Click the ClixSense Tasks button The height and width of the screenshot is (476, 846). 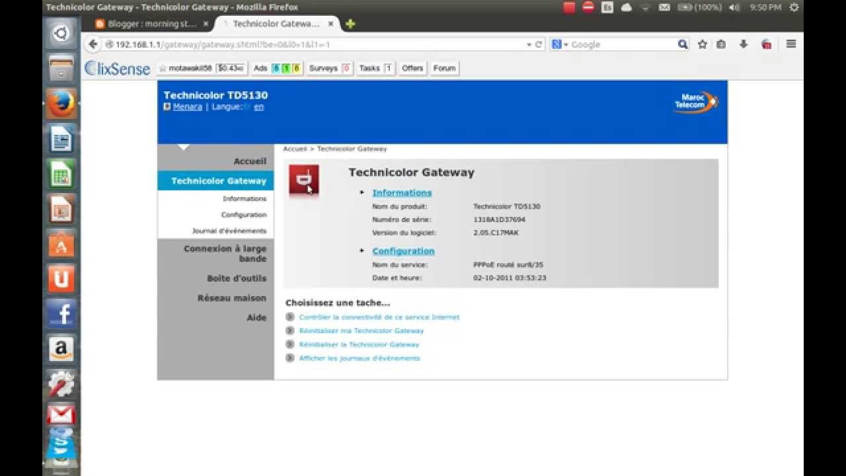pos(375,68)
